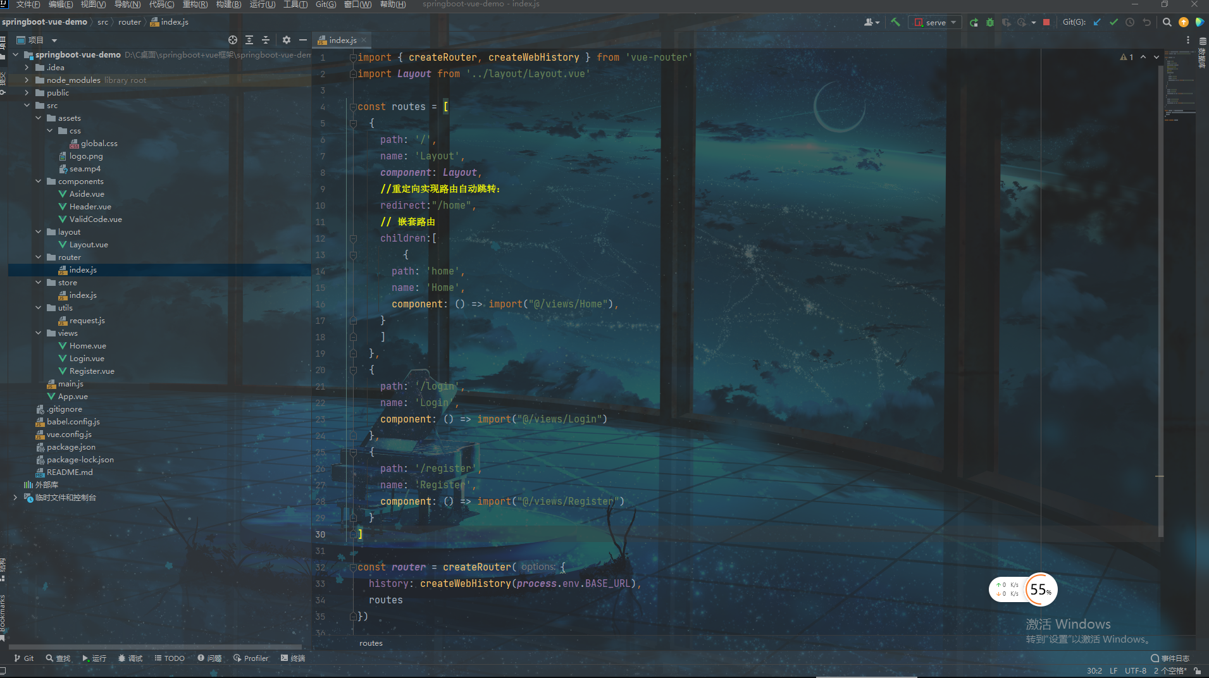
Task: Toggle code folding at line 4 routes
Action: point(353,107)
